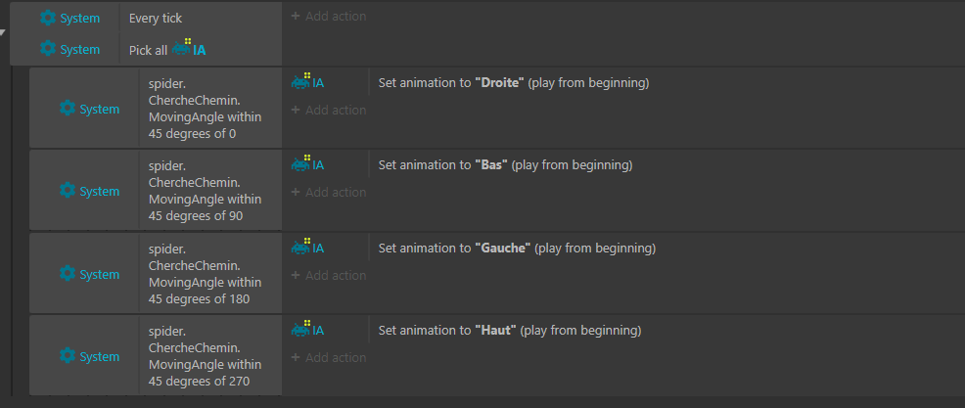Click the IA sprite icon for Bas action
This screenshot has height=408, width=965.
(x=300, y=163)
